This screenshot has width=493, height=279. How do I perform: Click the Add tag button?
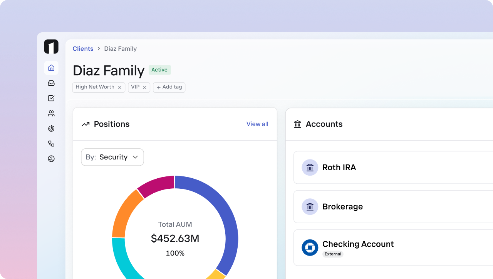tap(169, 87)
